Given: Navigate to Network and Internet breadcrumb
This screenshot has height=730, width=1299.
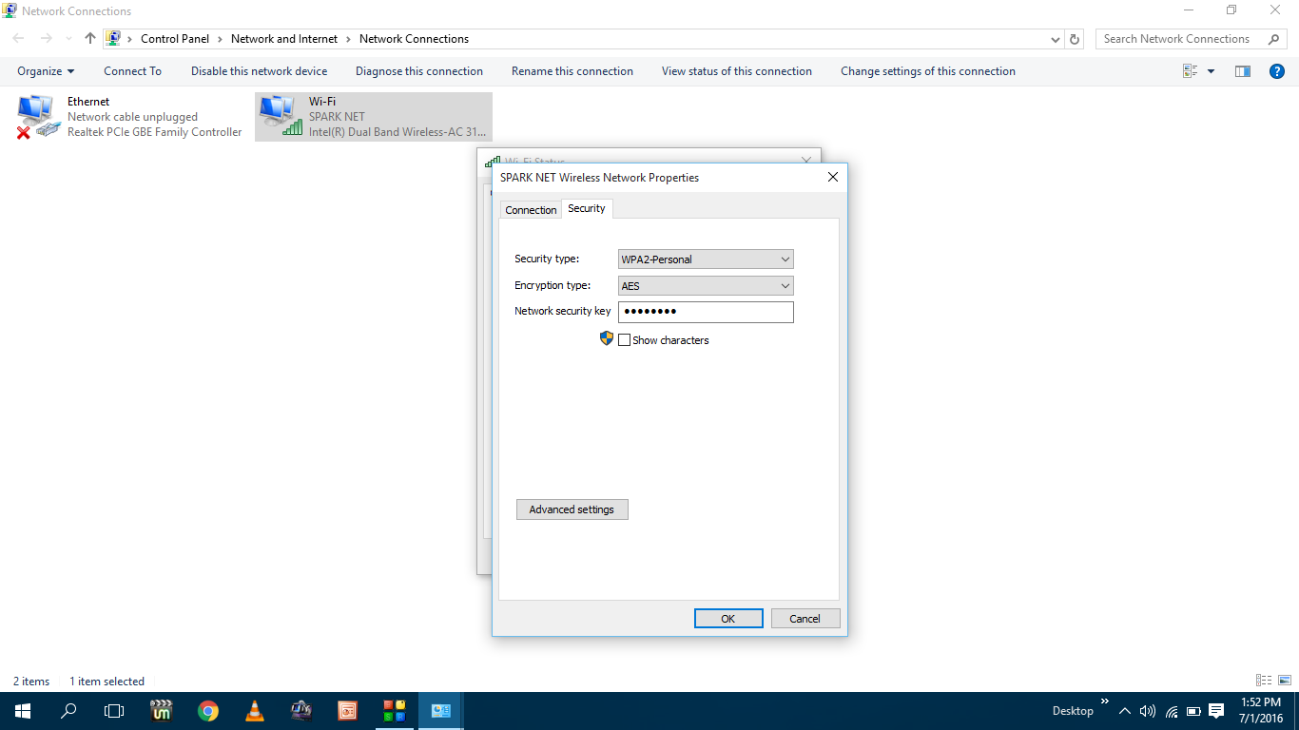Looking at the screenshot, I should 283,38.
